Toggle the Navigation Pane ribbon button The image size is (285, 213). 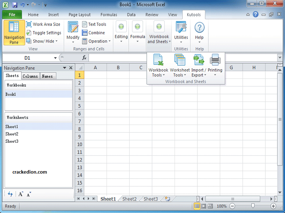point(14,33)
